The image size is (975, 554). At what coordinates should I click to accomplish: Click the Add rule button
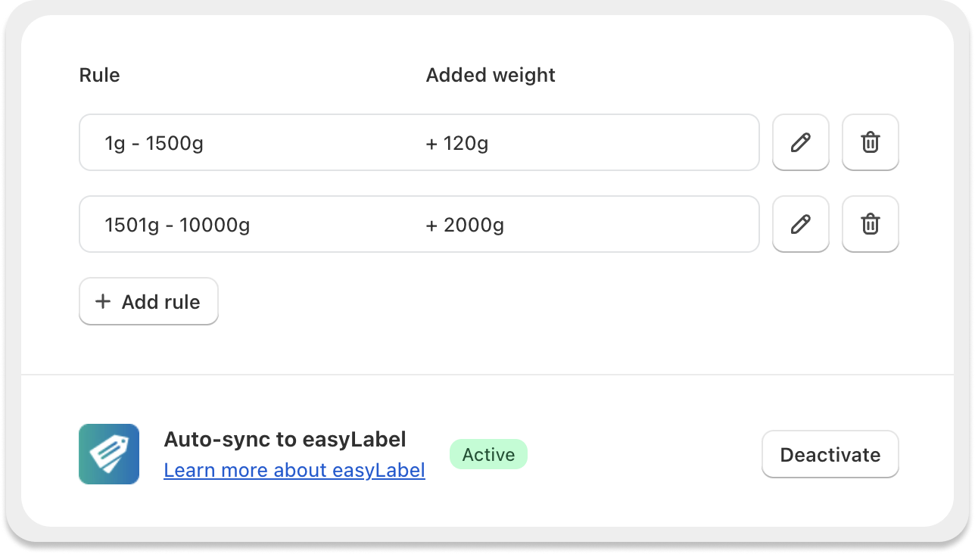coord(148,301)
